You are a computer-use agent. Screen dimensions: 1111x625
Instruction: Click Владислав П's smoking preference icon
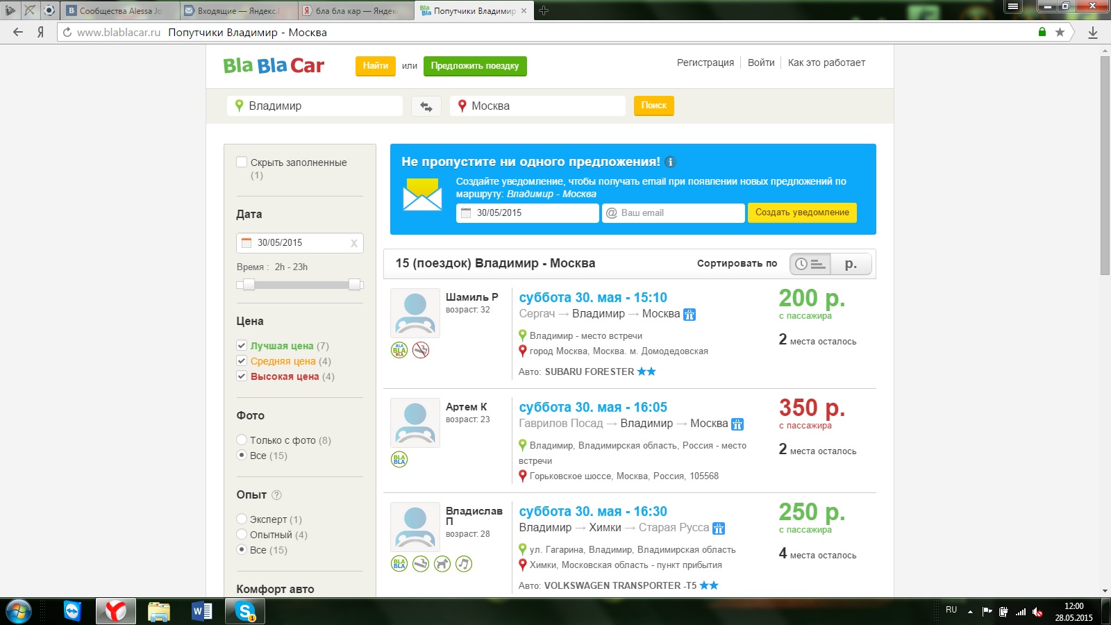click(421, 564)
